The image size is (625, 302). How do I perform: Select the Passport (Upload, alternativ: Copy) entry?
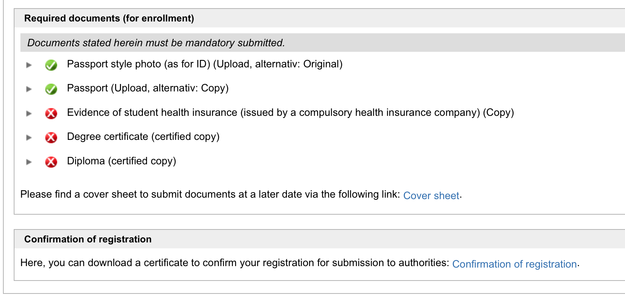click(x=148, y=88)
